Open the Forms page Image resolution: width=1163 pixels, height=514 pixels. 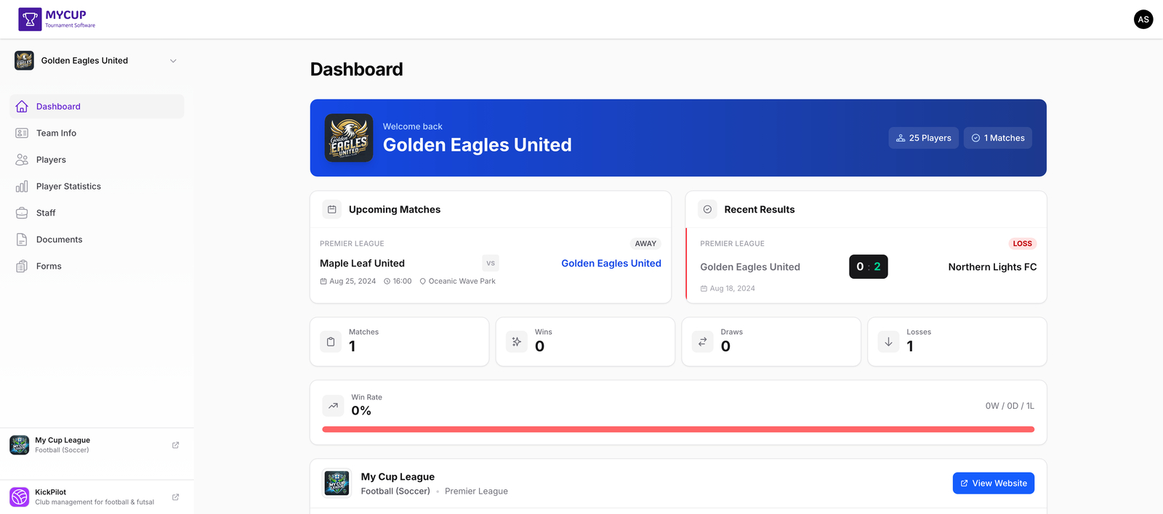coord(97,266)
